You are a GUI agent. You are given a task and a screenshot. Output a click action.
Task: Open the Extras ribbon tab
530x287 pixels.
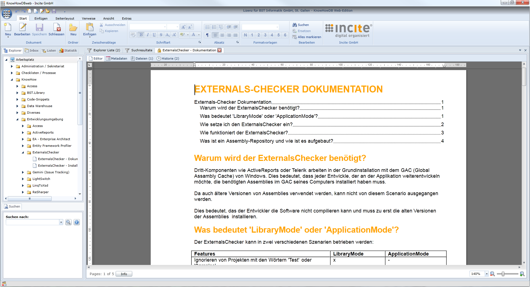127,18
